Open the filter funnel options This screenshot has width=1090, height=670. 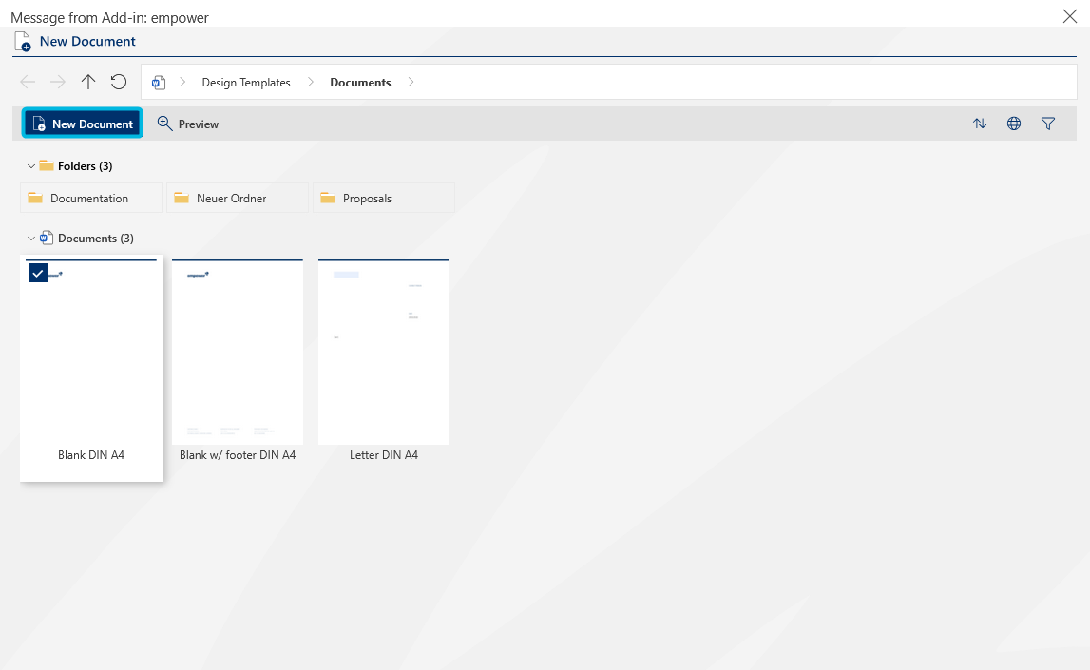(1047, 124)
